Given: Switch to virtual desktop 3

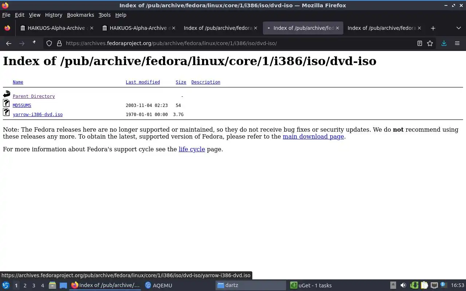Looking at the screenshot, I should tap(33, 286).
